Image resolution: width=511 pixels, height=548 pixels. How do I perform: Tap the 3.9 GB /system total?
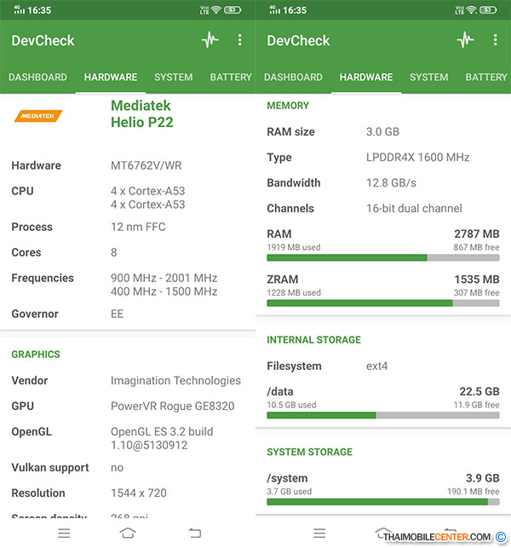[x=482, y=478]
